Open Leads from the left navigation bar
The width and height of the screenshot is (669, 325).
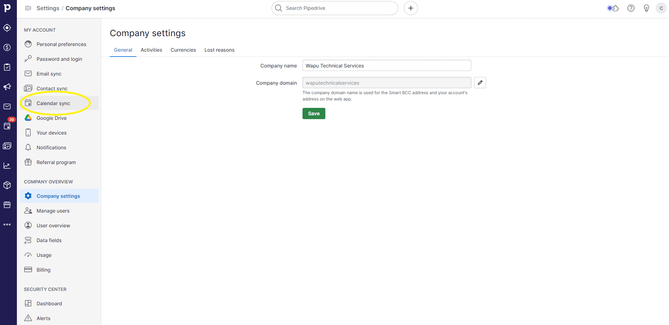pos(7,28)
